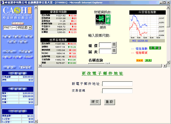Image resolution: width=171 pixels, height=124 pixels.
Task: Open the 狀況 order status button
Action: (x=12, y=42)
